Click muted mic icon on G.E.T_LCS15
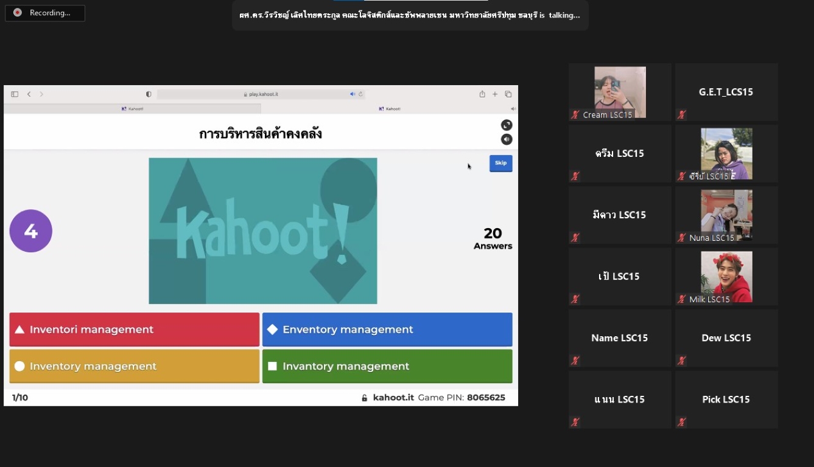 coord(682,114)
